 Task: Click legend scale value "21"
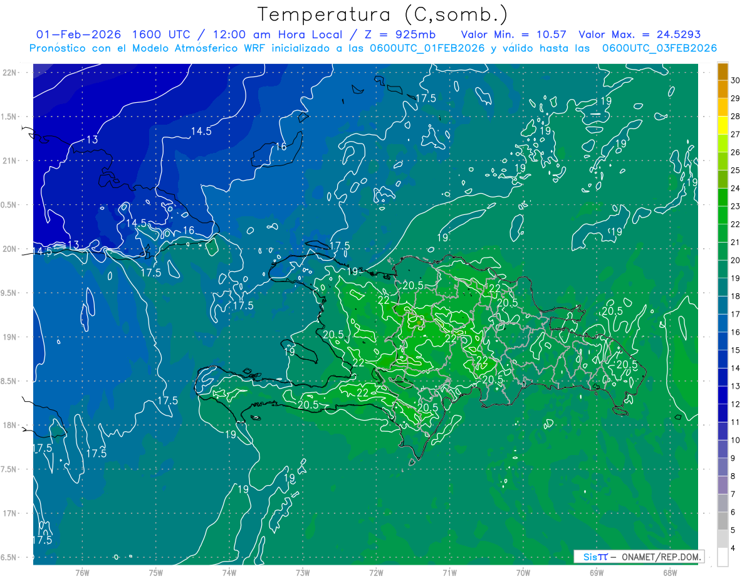(736, 243)
